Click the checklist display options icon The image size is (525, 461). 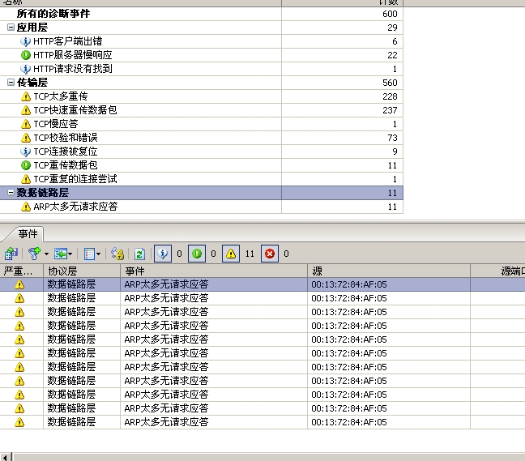pos(89,254)
